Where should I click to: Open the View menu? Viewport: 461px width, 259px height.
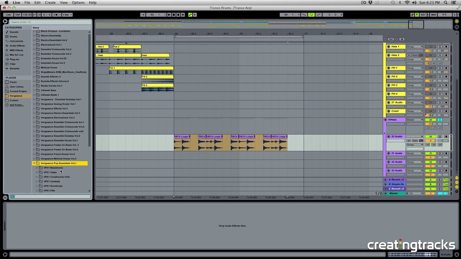pyautogui.click(x=64, y=3)
